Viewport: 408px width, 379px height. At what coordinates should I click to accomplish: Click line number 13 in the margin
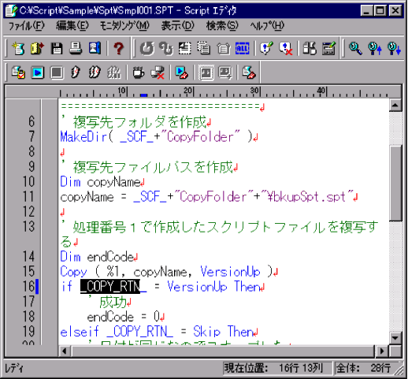[x=28, y=226]
